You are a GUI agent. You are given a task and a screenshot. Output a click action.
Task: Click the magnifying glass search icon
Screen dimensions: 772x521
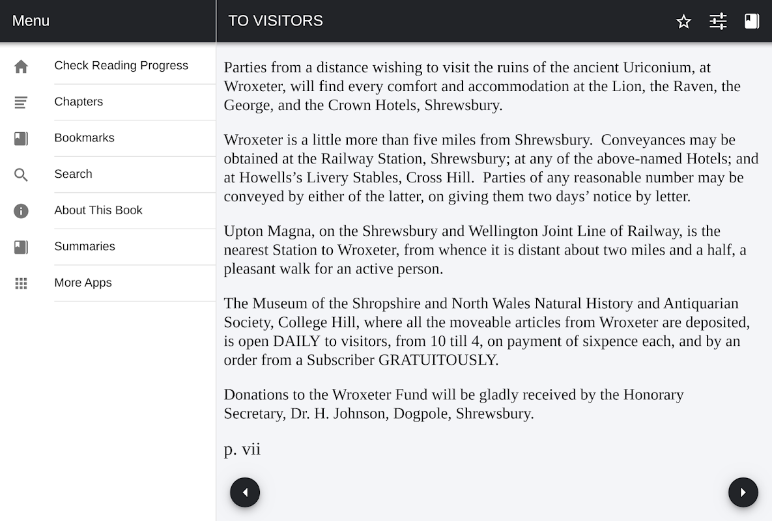(21, 175)
